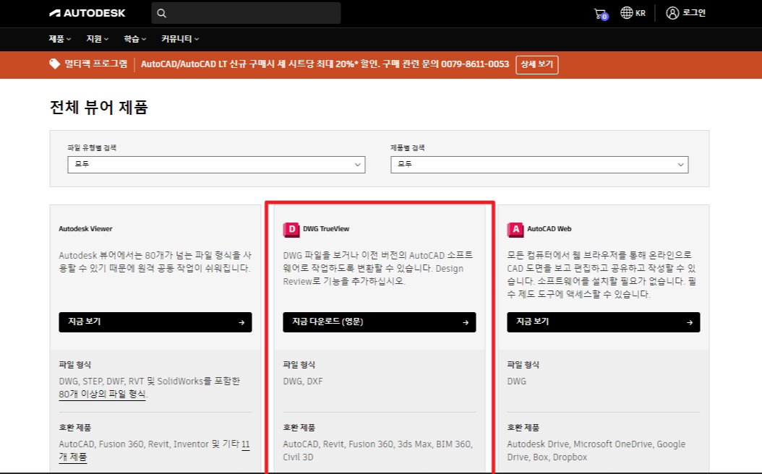Click the 로그인 text
The image size is (762, 474).
click(693, 13)
